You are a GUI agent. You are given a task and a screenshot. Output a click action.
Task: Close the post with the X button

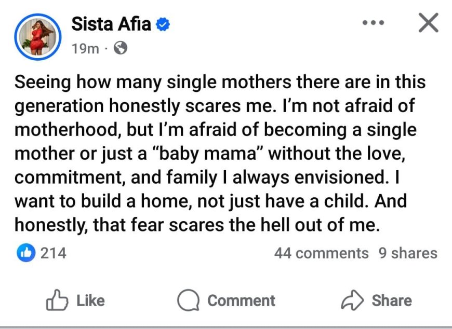click(x=429, y=23)
